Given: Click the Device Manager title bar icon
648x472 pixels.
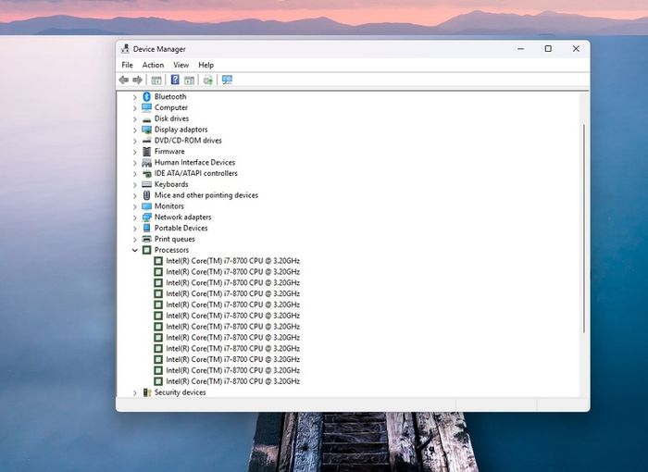Looking at the screenshot, I should 125,49.
